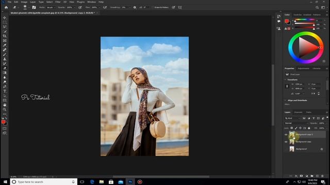Select the Move tool
This screenshot has height=185, width=330.
(5, 18)
